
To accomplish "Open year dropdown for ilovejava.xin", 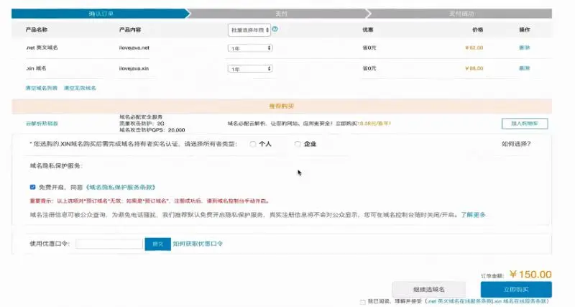I will point(249,68).
